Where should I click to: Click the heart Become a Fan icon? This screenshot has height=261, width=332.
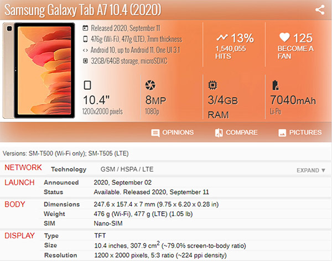pos(284,38)
